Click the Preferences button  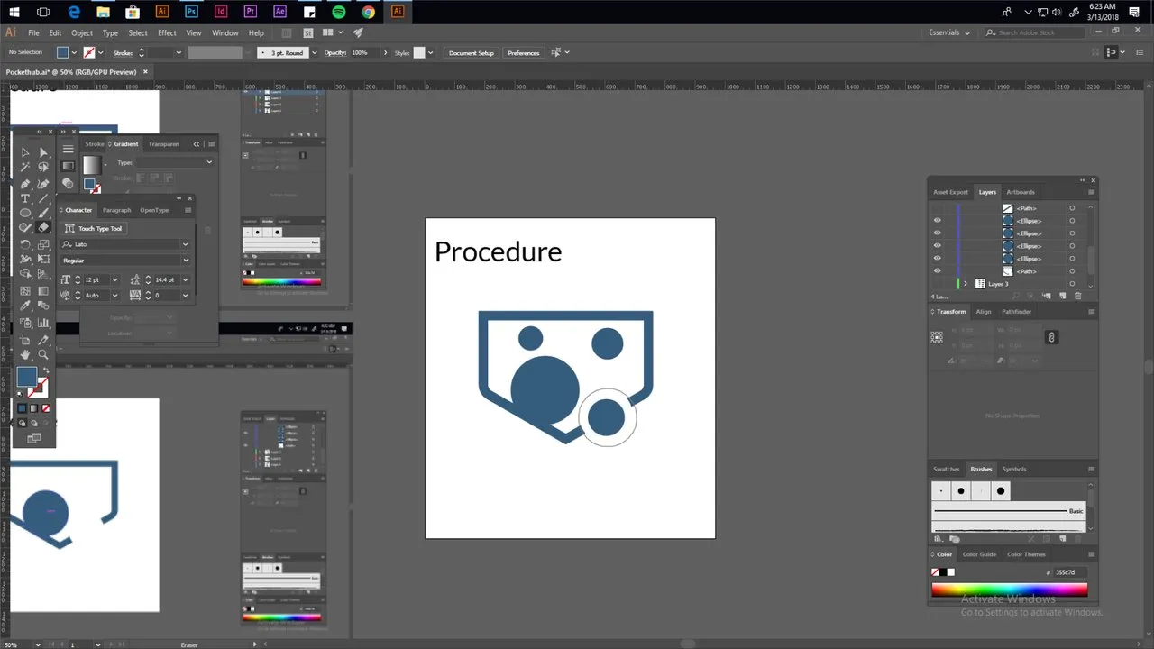click(524, 53)
